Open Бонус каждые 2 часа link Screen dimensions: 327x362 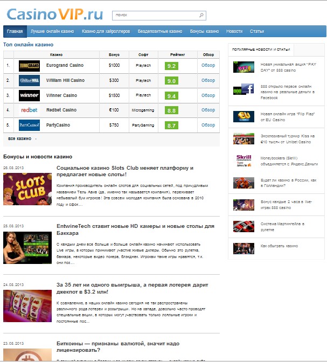pos(287,205)
